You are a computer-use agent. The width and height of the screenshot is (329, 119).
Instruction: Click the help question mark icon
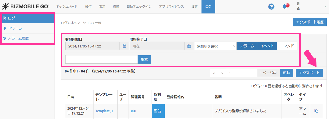271,6
